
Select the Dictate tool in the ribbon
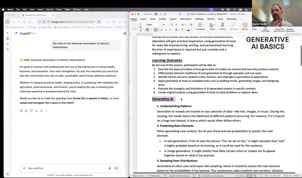tap(222, 26)
